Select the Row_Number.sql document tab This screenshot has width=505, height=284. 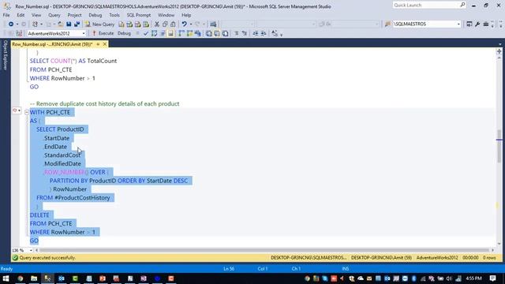point(52,44)
